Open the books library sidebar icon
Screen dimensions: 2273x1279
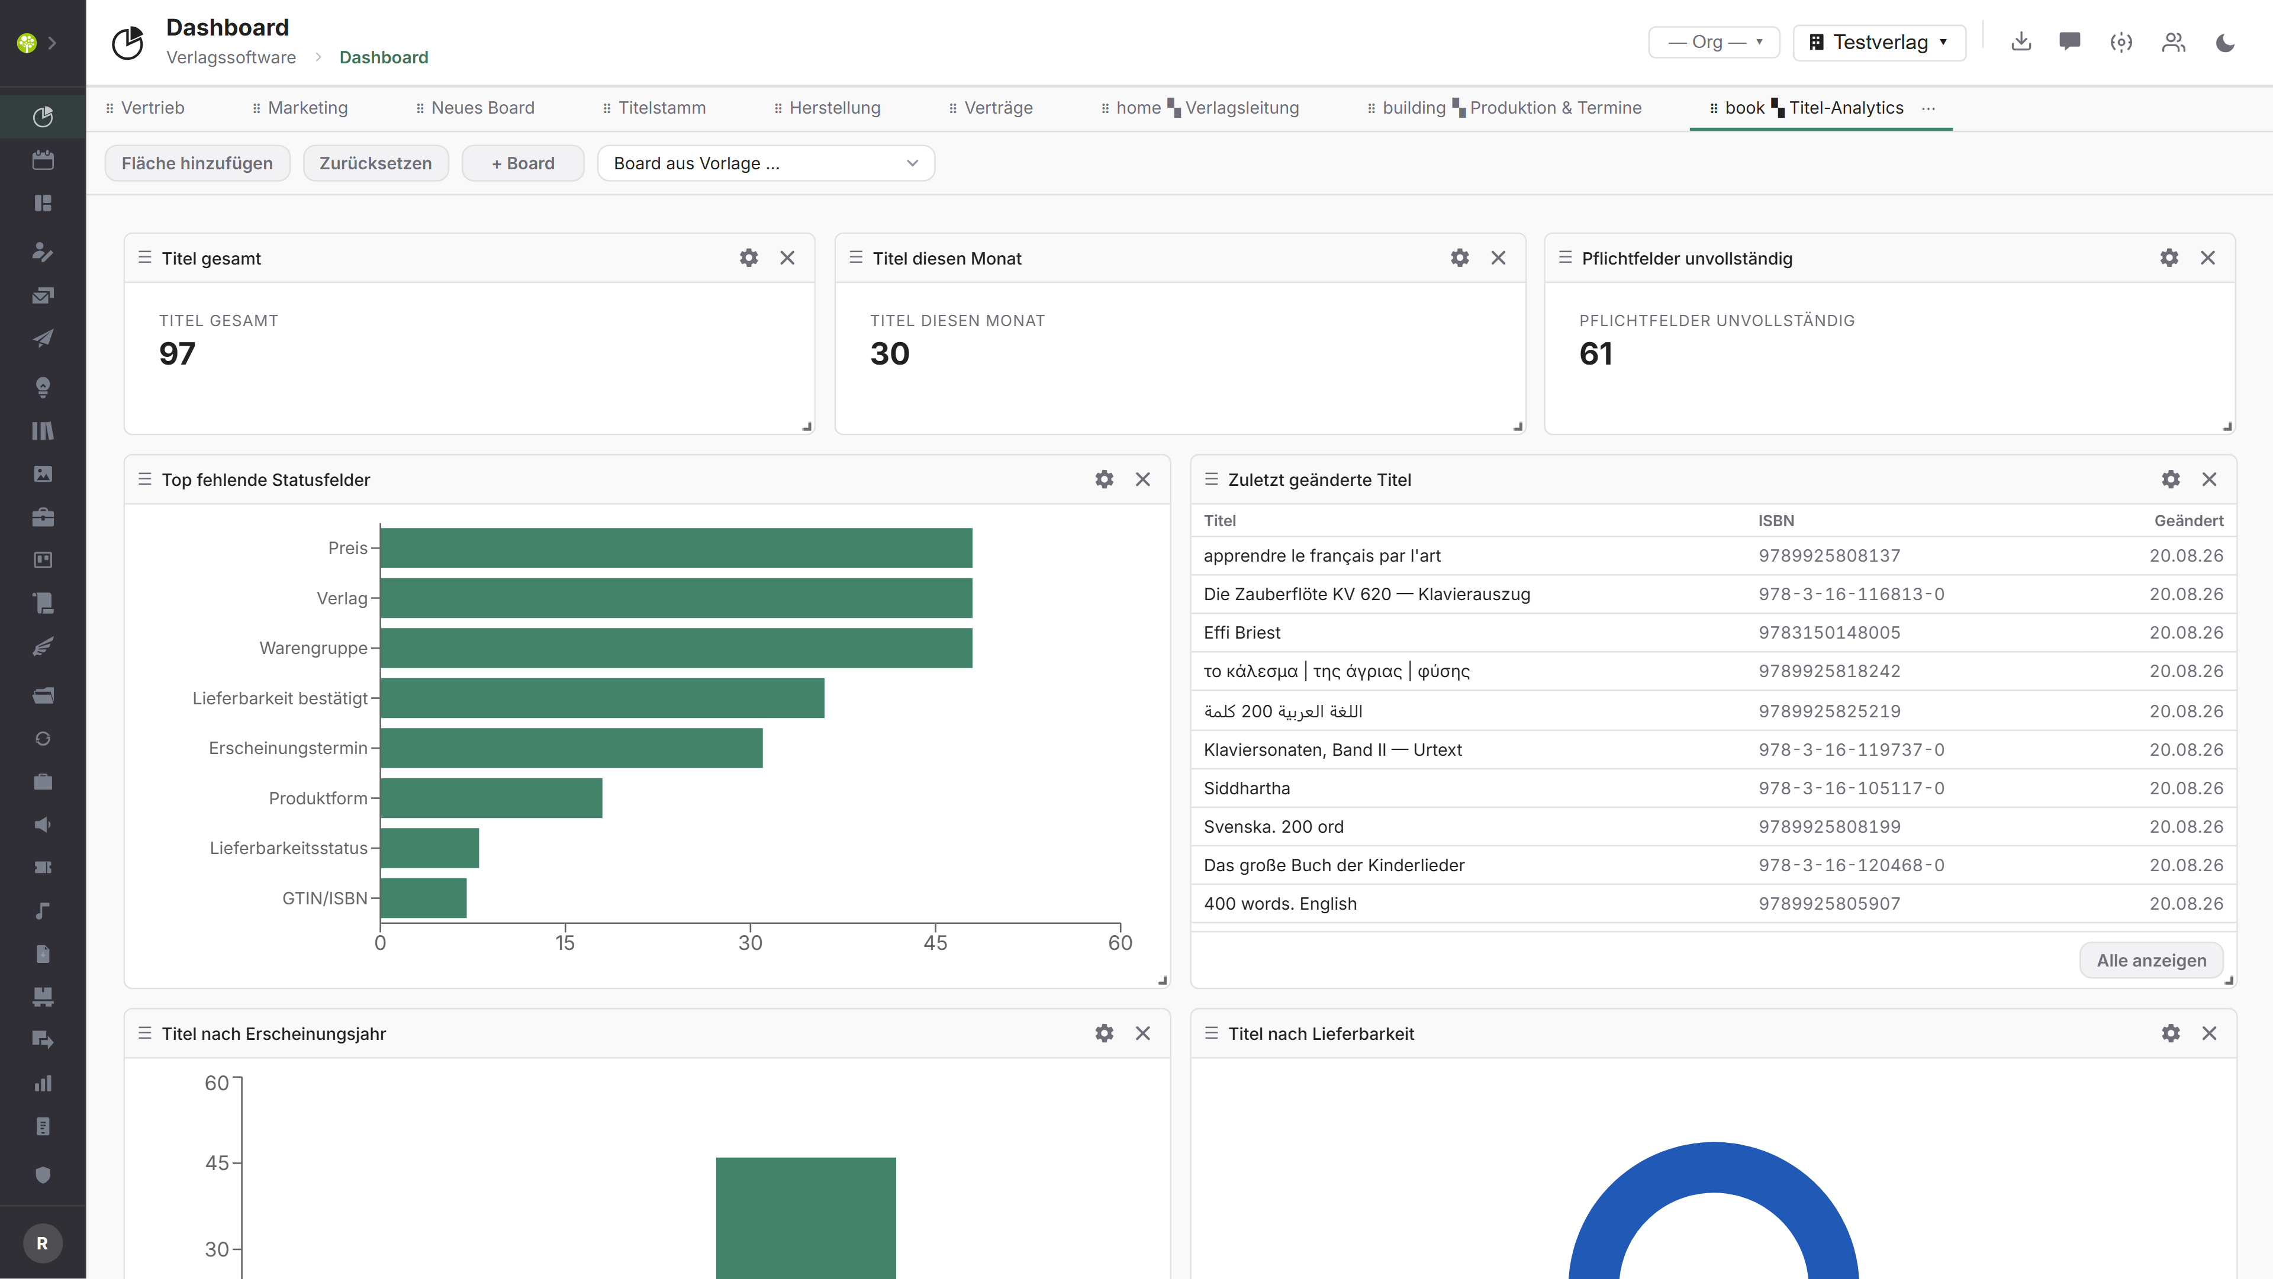(43, 430)
